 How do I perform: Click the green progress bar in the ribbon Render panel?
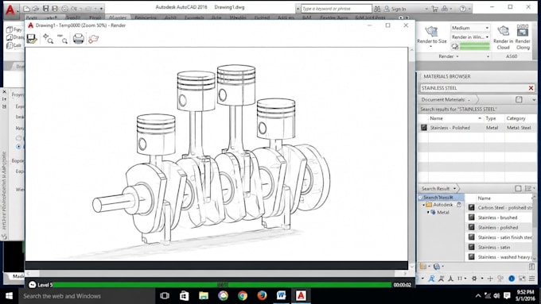[x=475, y=46]
